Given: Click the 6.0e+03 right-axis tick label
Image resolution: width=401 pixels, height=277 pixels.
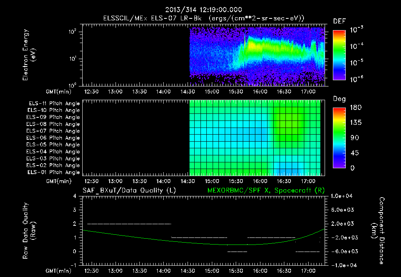Looking at the screenshot, I should pyautogui.click(x=342, y=210).
